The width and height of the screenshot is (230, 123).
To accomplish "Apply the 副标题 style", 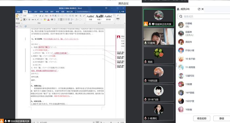I will (108, 17).
